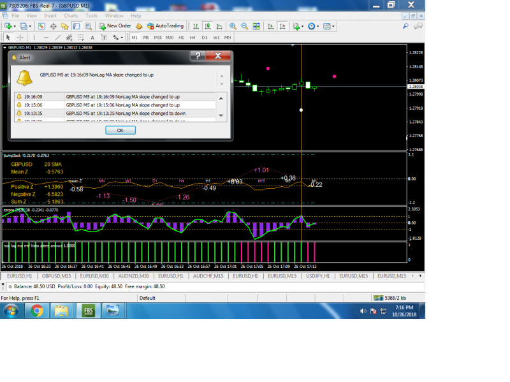Select the Text Label tool

pyautogui.click(x=104, y=38)
